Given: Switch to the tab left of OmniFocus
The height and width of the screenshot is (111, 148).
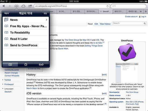Looking at the screenshot, I should (x=91, y=12).
